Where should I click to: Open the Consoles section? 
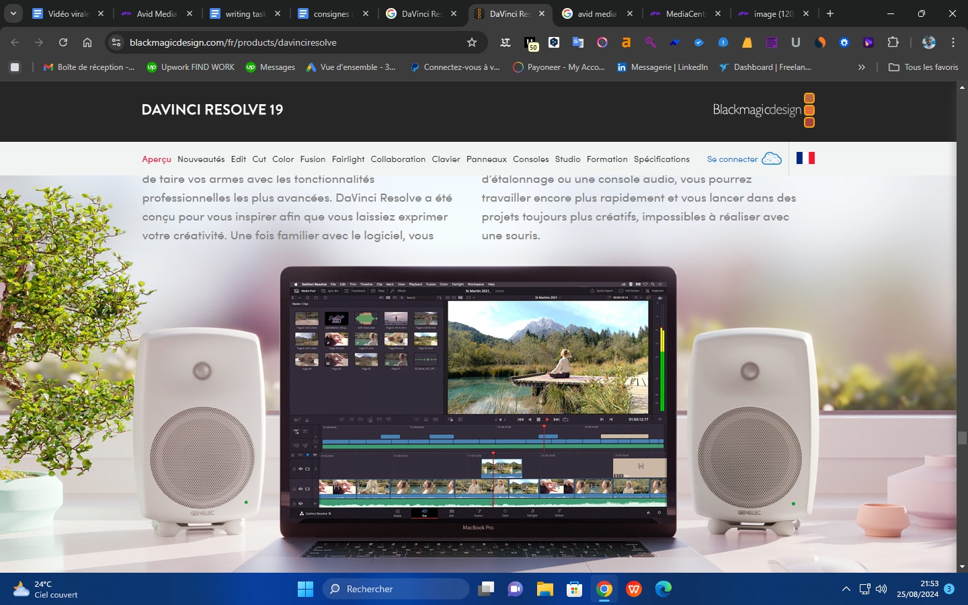tap(530, 159)
